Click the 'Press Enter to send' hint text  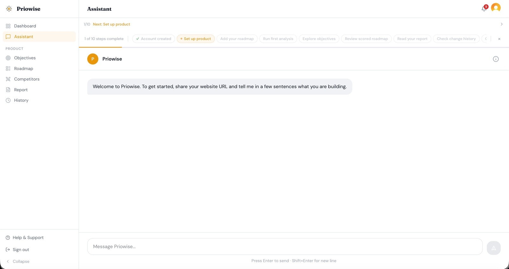[294, 261]
